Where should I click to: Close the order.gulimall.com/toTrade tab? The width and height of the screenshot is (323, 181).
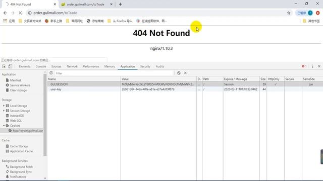pos(111,4)
